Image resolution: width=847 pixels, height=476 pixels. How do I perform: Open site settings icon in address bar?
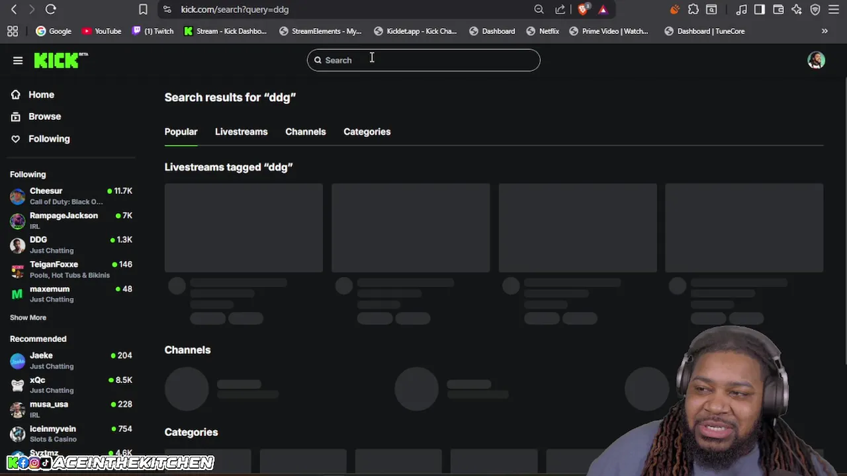pos(167,9)
